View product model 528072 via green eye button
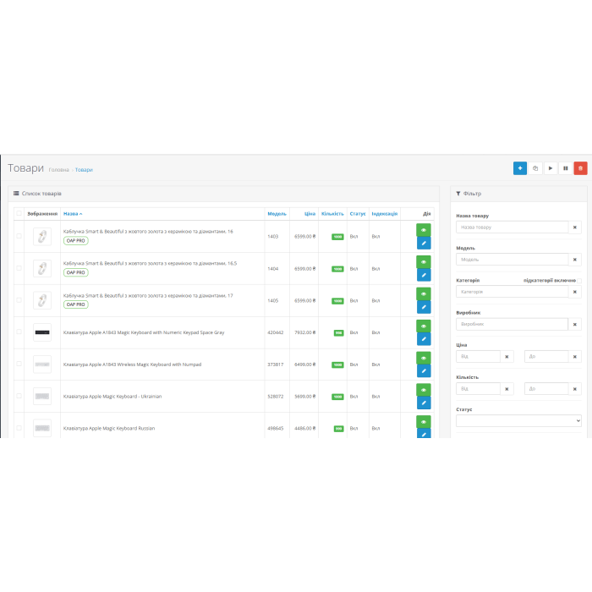The width and height of the screenshot is (592, 592). click(x=423, y=390)
